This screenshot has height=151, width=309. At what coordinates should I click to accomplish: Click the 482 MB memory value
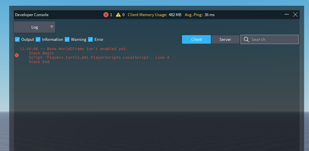(175, 15)
